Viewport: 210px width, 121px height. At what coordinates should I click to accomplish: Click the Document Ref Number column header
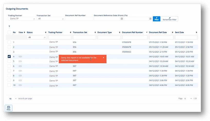click(x=132, y=33)
